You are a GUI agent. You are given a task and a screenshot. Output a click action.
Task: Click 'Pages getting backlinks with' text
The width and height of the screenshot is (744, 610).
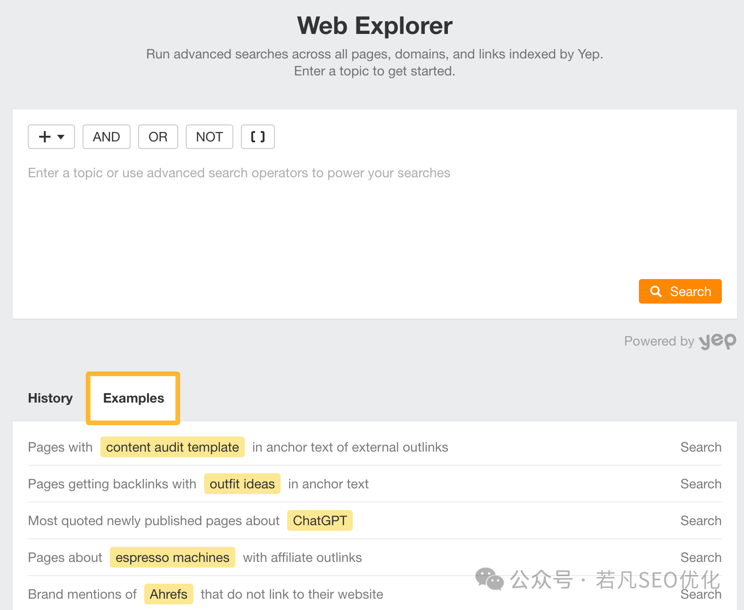click(112, 484)
